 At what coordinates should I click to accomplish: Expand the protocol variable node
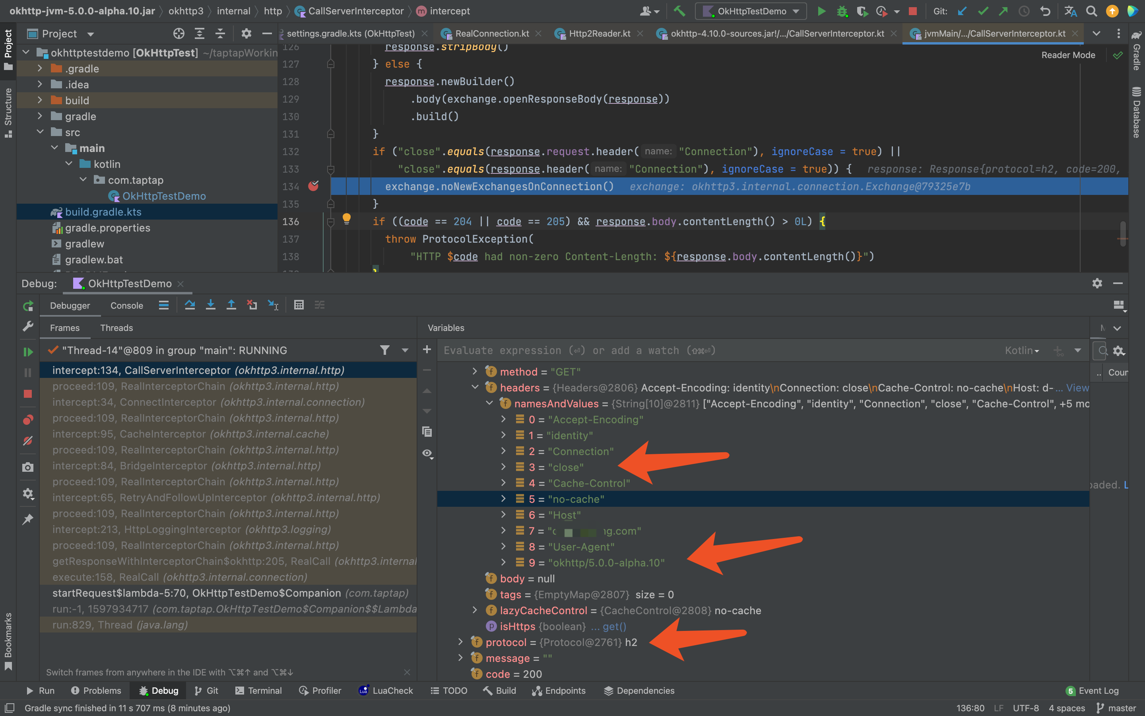click(461, 642)
